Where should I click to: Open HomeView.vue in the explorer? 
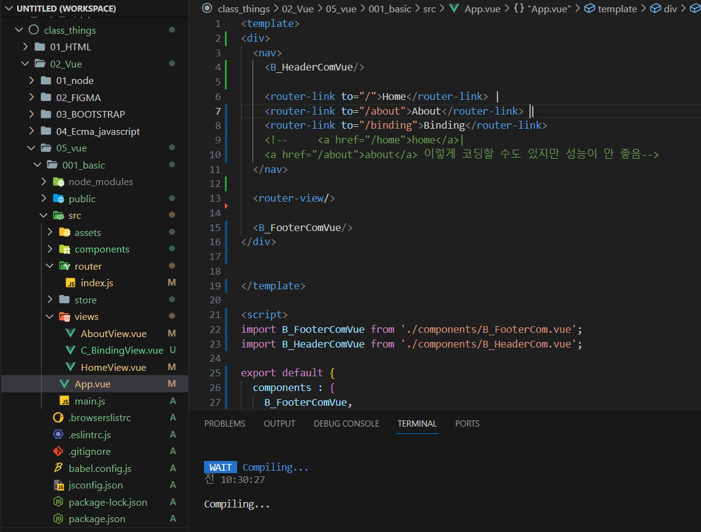(113, 368)
